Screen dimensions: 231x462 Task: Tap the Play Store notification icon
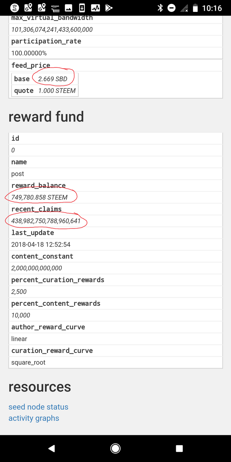coord(109,8)
